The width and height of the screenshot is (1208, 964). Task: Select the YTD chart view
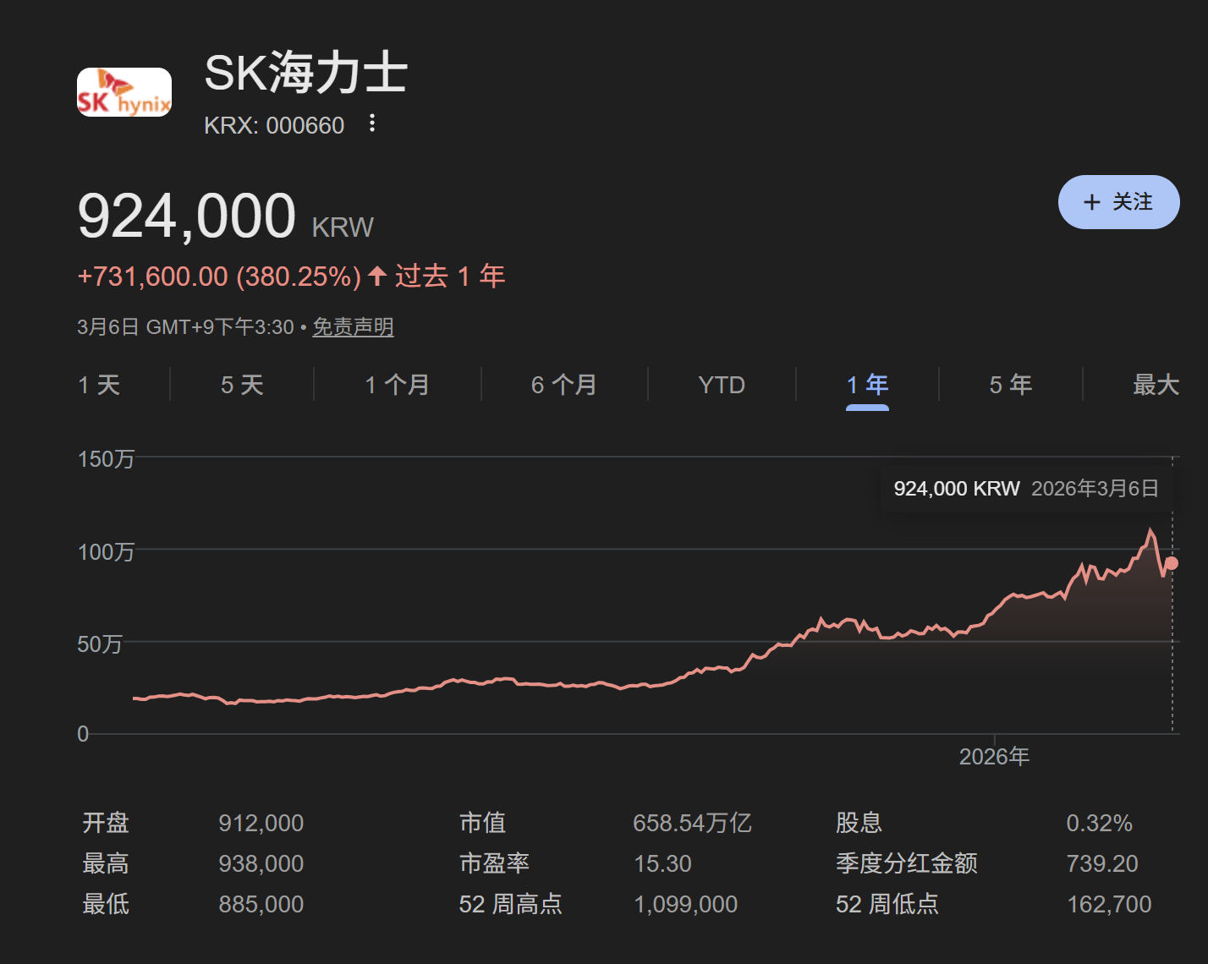720,385
